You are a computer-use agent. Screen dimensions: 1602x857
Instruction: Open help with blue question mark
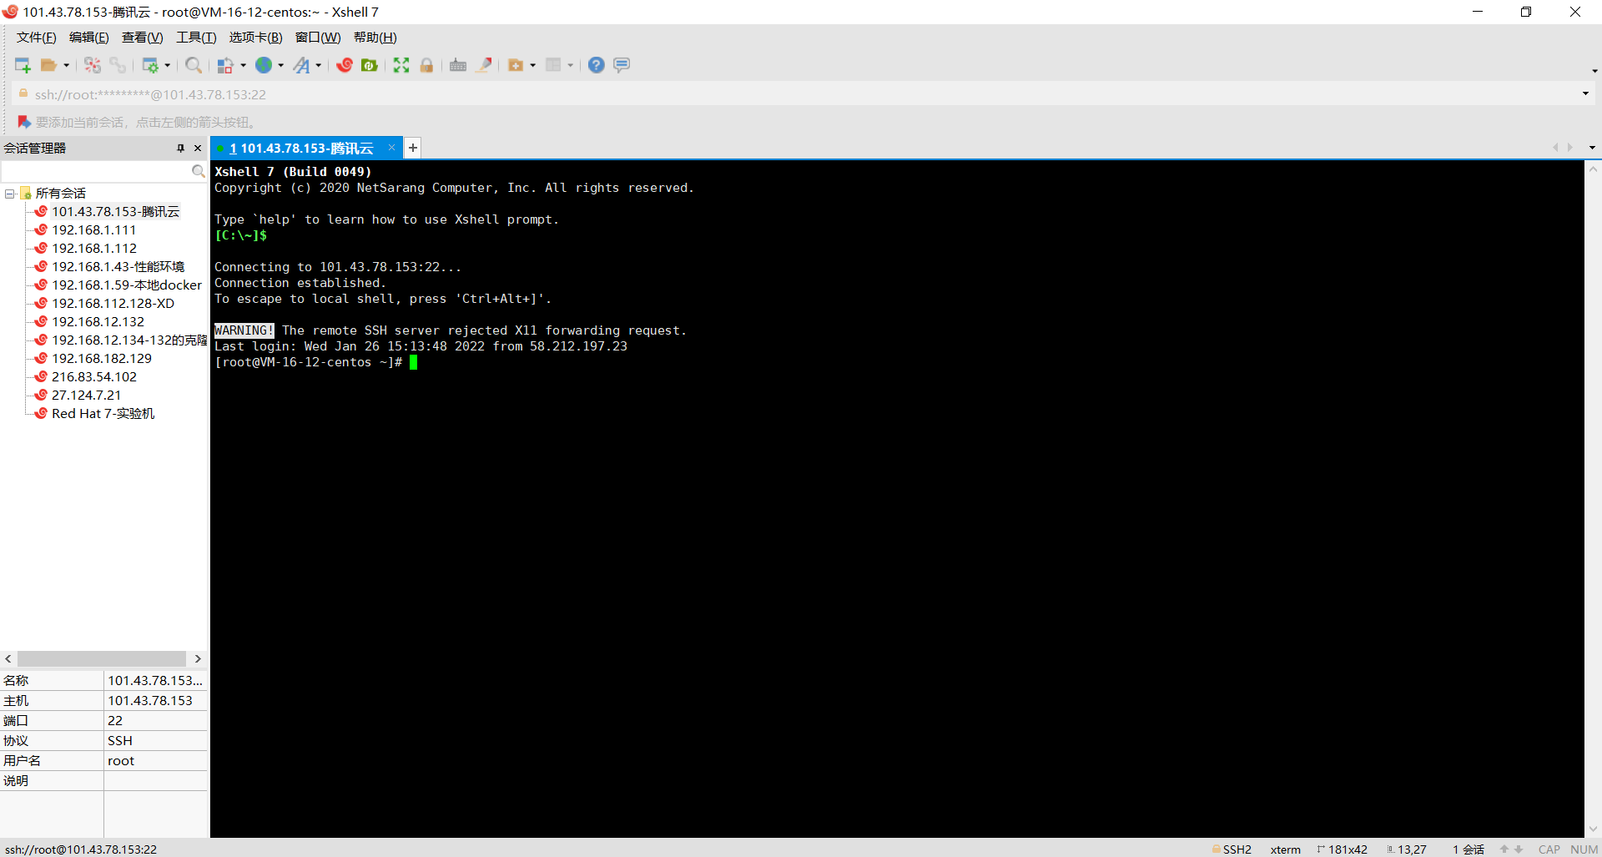(596, 65)
